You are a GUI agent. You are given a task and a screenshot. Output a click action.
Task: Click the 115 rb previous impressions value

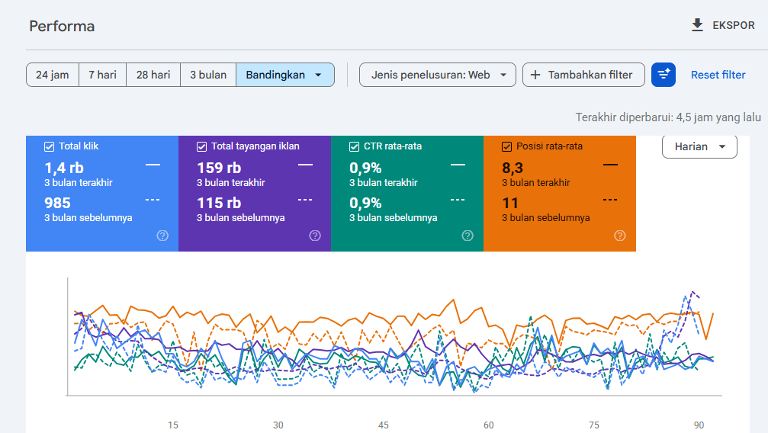[219, 203]
